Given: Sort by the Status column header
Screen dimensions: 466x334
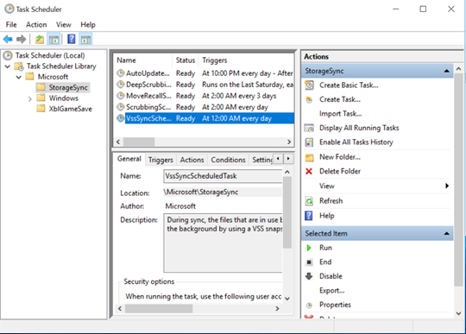Looking at the screenshot, I should click(186, 60).
